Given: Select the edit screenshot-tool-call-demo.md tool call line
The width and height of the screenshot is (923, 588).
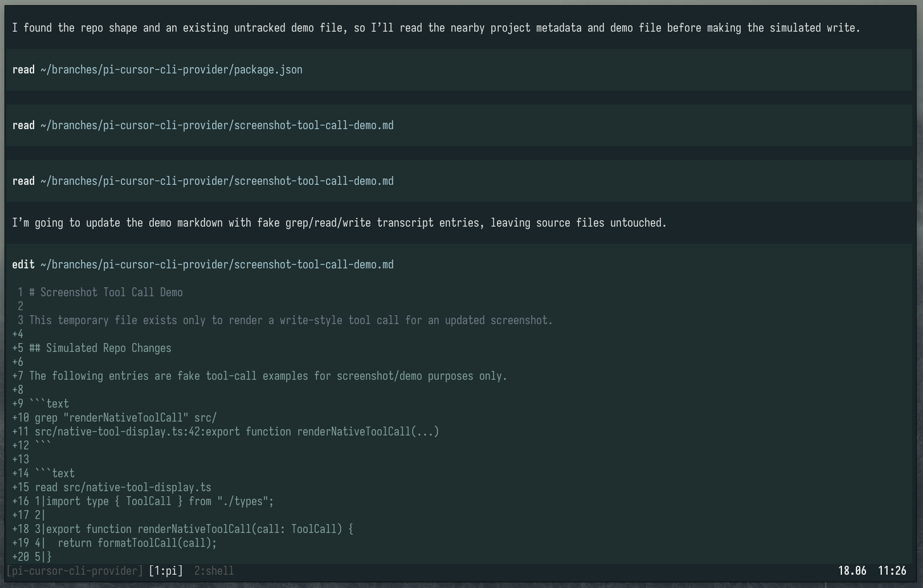Looking at the screenshot, I should (203, 265).
